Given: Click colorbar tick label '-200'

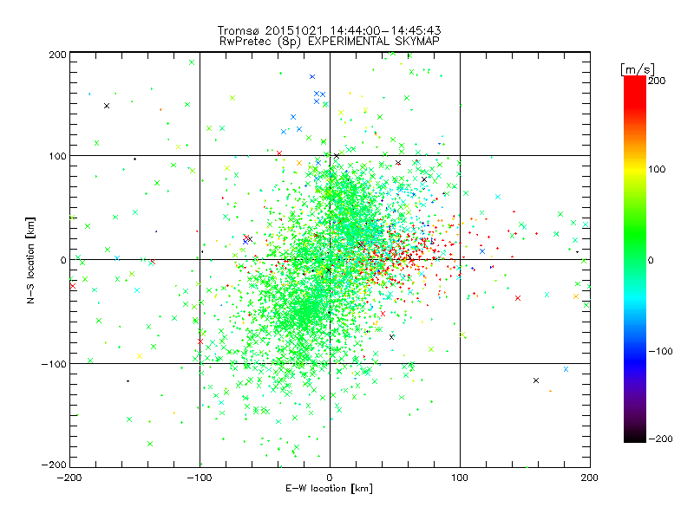Looking at the screenshot, I should [660, 439].
